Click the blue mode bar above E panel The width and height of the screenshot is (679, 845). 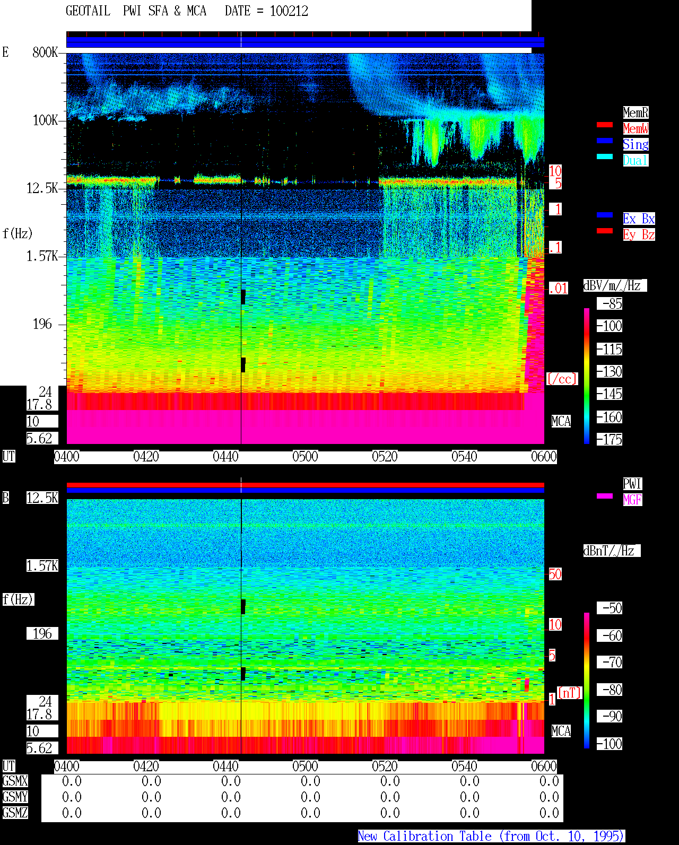305,42
